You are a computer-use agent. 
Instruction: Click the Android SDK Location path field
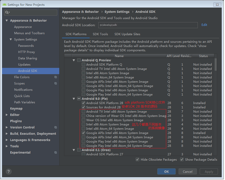tap(149, 25)
